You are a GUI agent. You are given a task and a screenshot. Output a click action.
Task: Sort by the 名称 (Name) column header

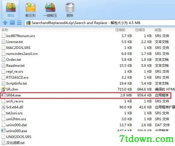[x=5, y=30]
